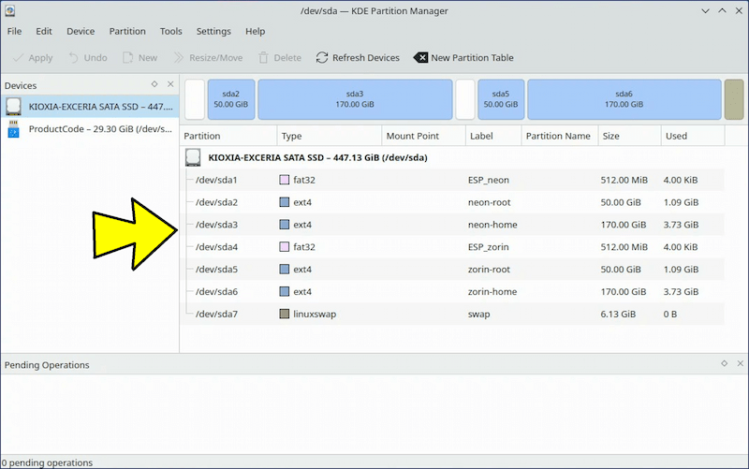Click the ext4 color swatch for /dev/sda2

point(285,202)
